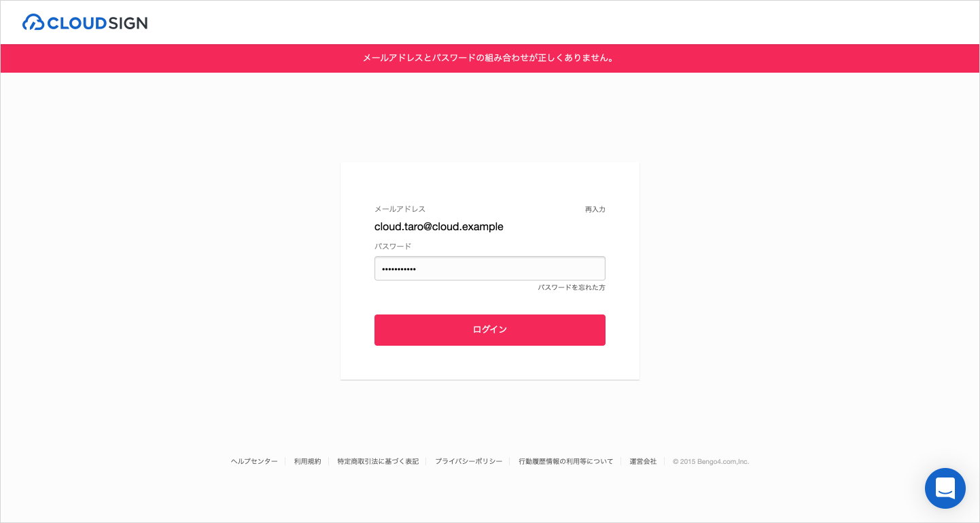Click the cloud.taro@cloud.example email text
Image resolution: width=980 pixels, height=523 pixels.
[439, 227]
